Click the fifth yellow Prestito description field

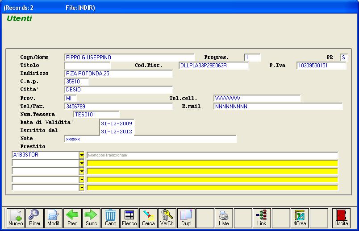pyautogui.click(x=212, y=188)
